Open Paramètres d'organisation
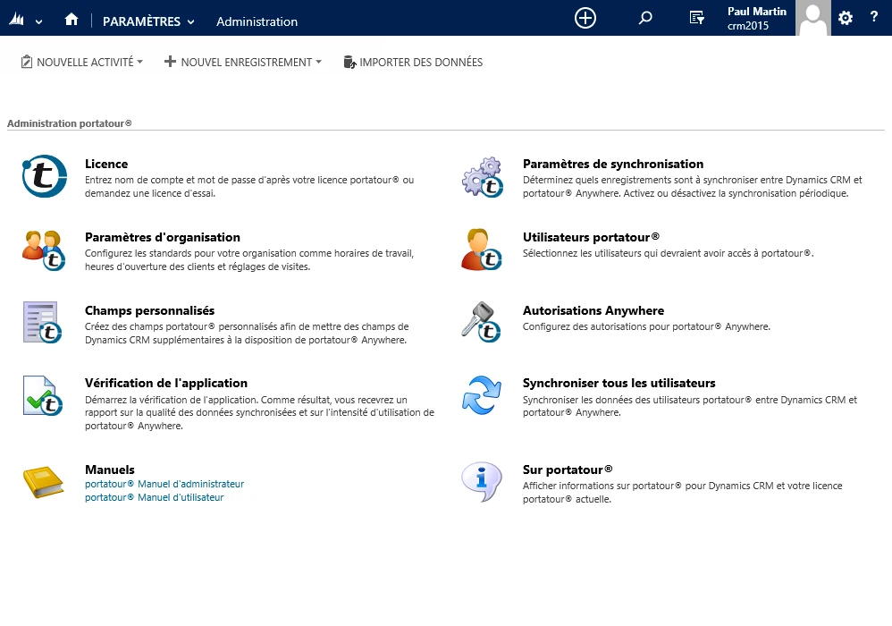Screen dimensions: 892x626 click(x=163, y=237)
